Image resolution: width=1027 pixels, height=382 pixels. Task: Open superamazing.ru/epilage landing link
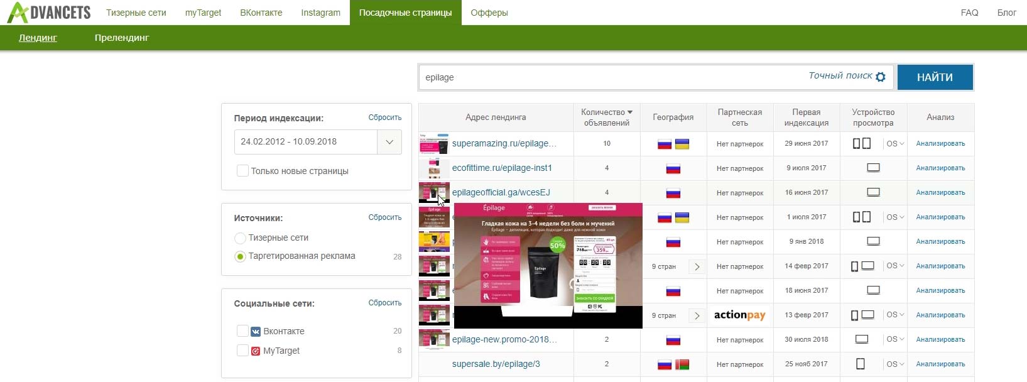(504, 143)
